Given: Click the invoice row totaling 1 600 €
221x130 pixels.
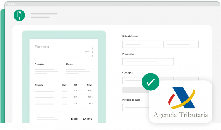Looking at the screenshot, I should [x=63, y=91].
